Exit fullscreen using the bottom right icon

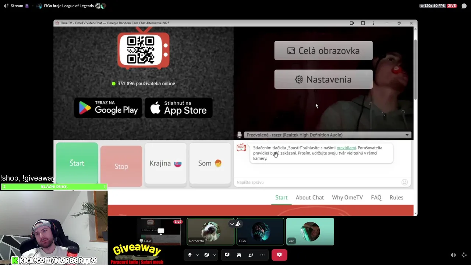[x=464, y=255]
